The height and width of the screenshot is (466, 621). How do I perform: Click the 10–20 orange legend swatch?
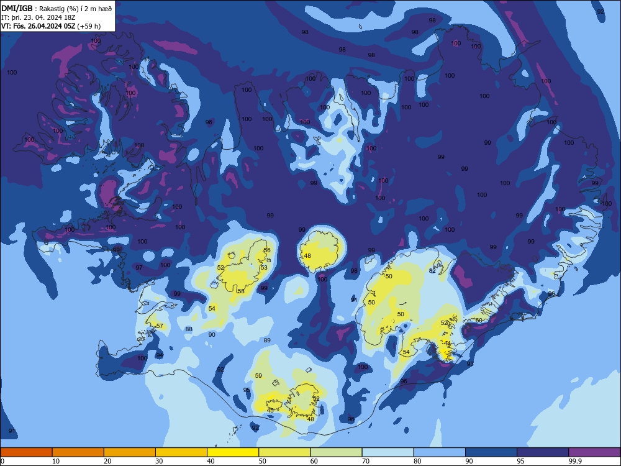coord(78,452)
